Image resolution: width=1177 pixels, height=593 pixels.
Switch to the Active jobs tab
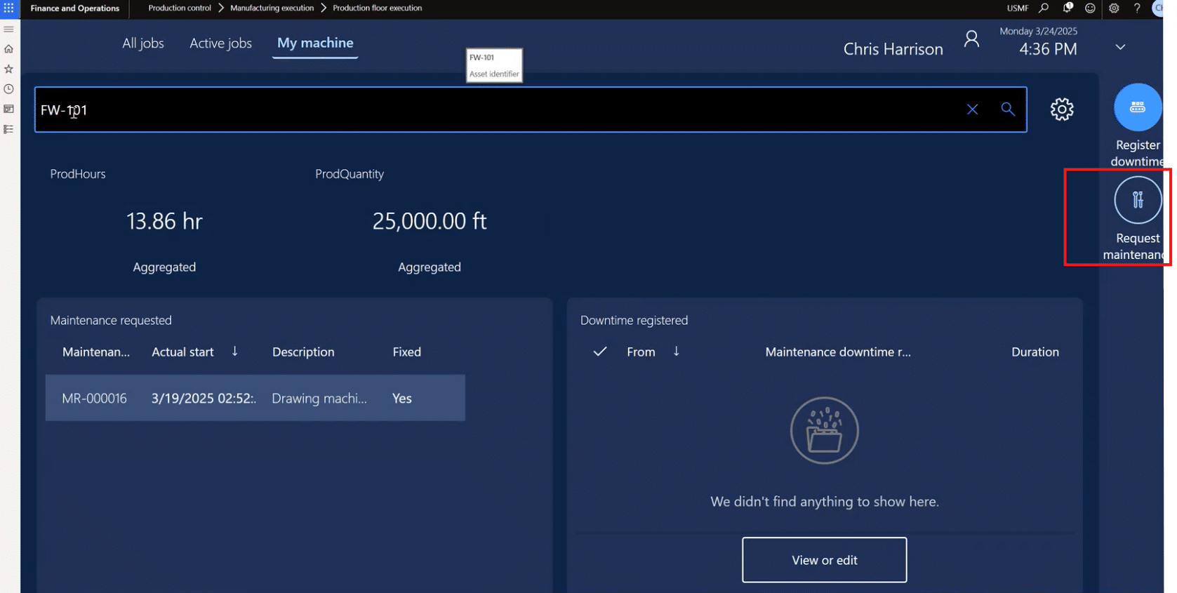pyautogui.click(x=220, y=44)
